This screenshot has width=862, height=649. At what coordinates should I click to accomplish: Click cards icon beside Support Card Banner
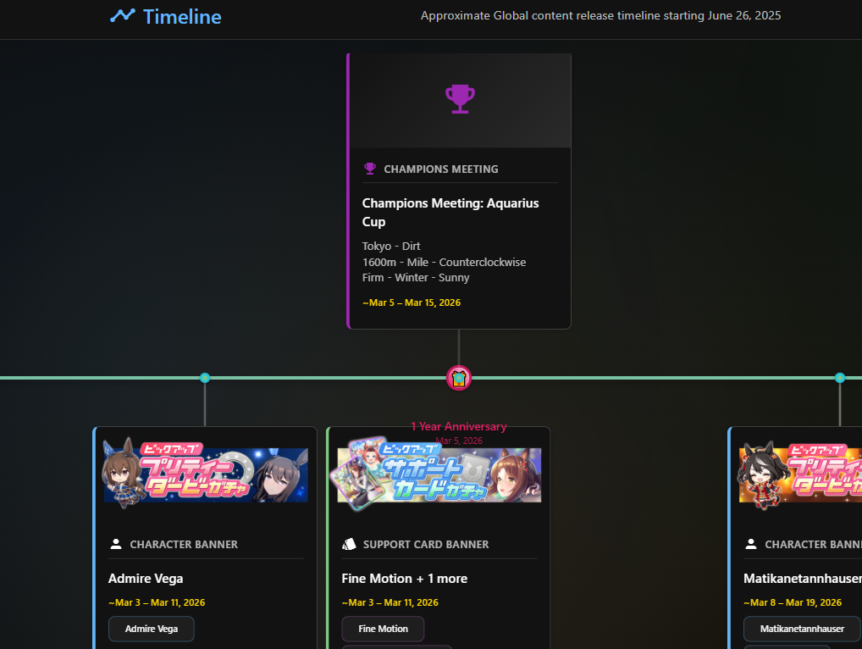click(x=349, y=544)
